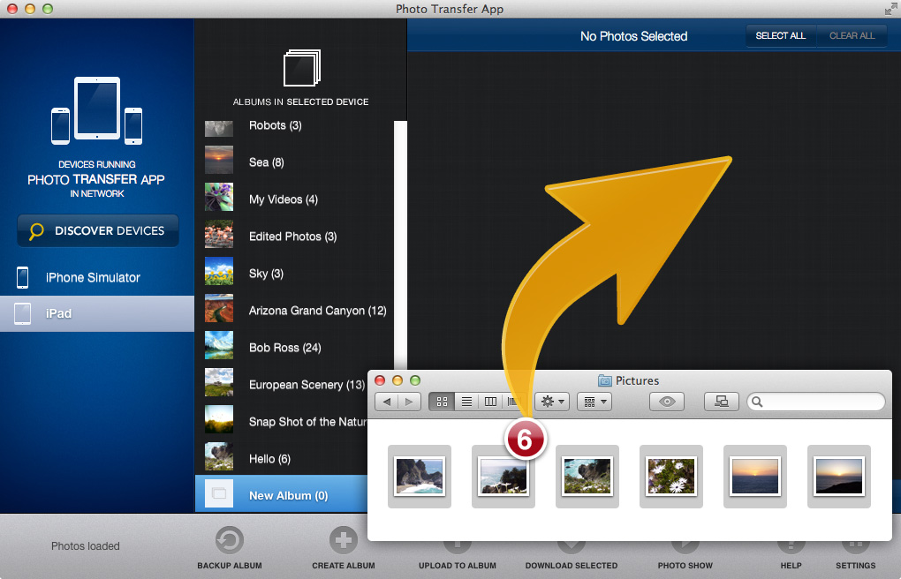Click the magnifier icon on Discover Devices
Viewport: 901px width, 579px height.
click(36, 231)
